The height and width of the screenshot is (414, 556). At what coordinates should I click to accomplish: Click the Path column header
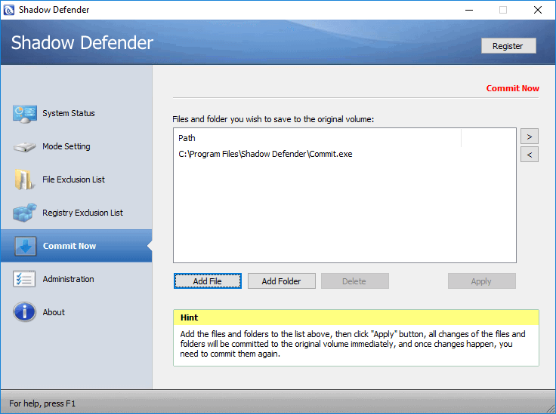(318, 138)
